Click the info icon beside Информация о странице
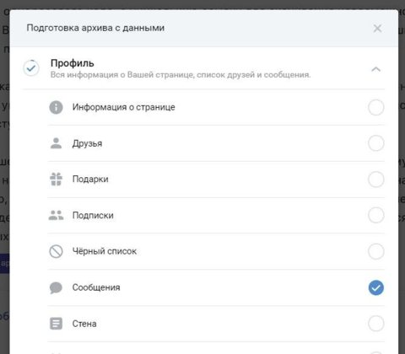Viewport: 405px width, 354px height. [x=56, y=107]
